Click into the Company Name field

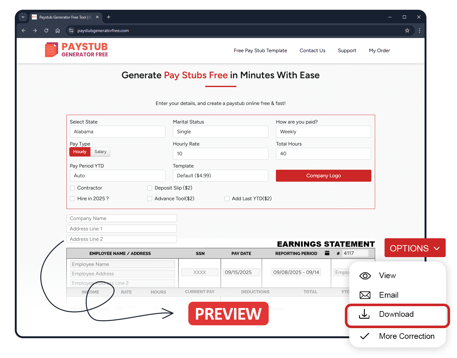[x=122, y=218]
